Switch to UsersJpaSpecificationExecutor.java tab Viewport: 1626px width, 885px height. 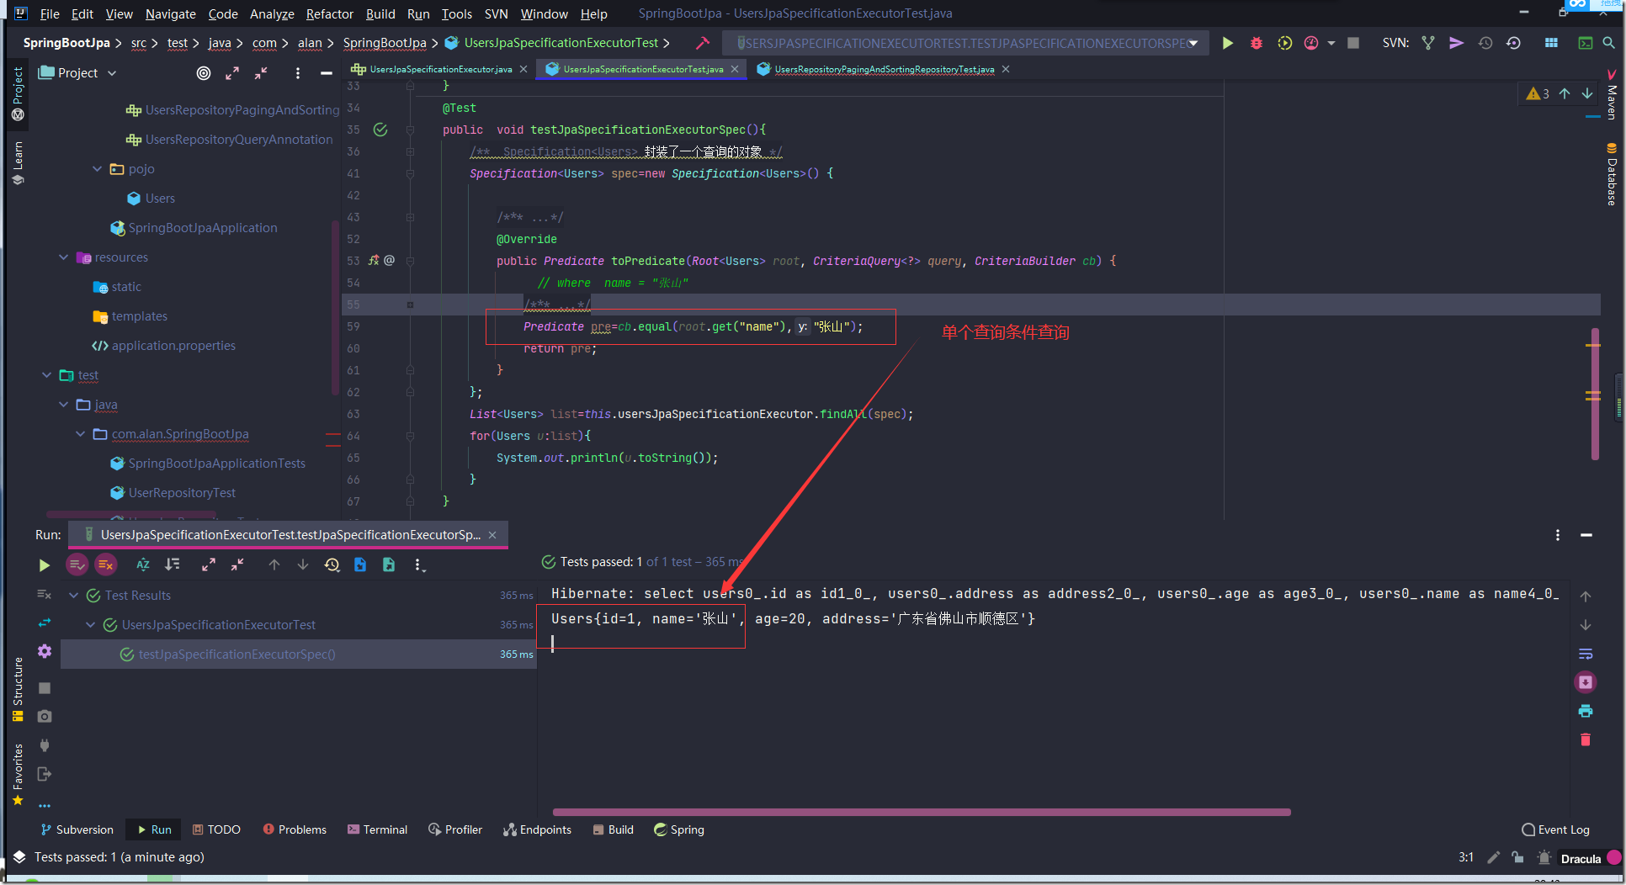[439, 69]
